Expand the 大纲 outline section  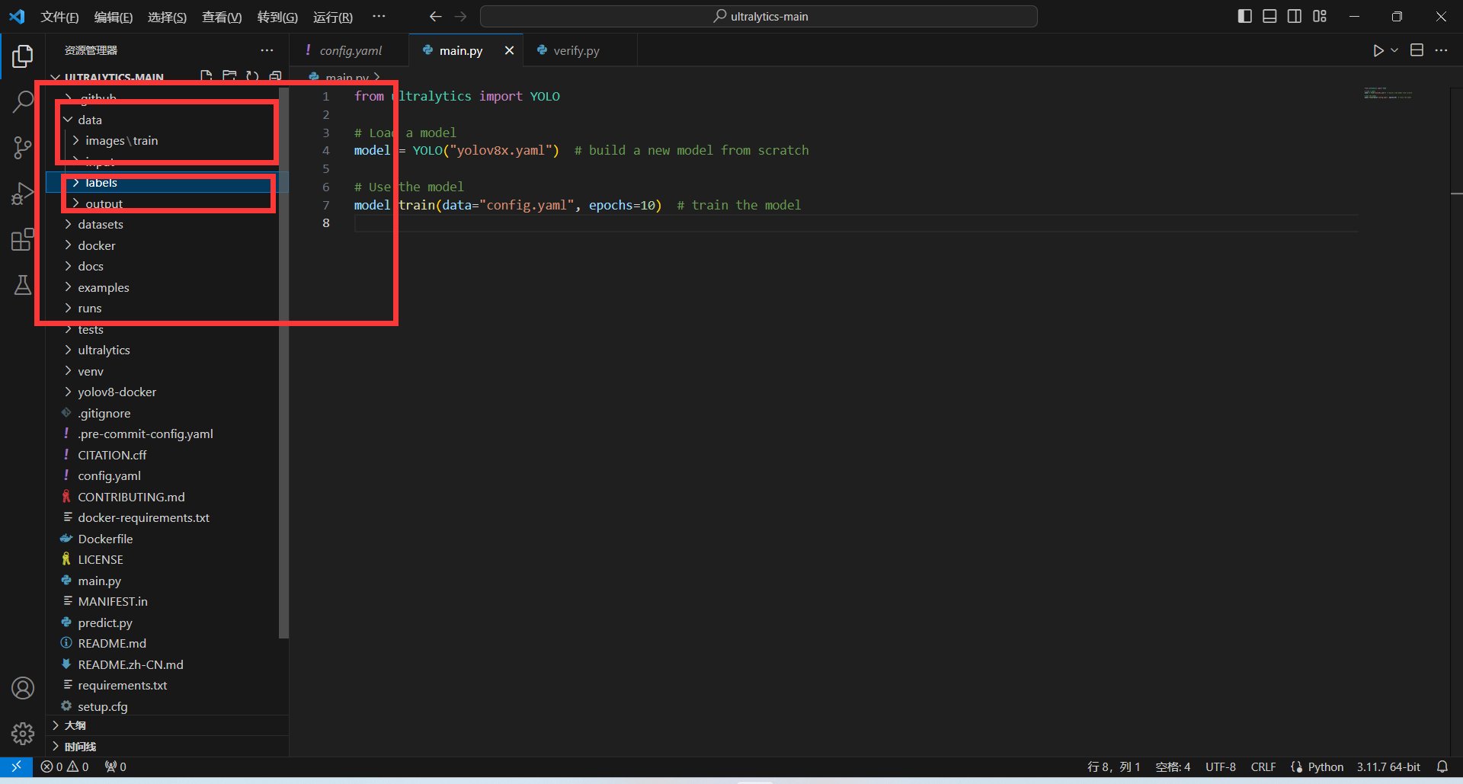coord(168,725)
